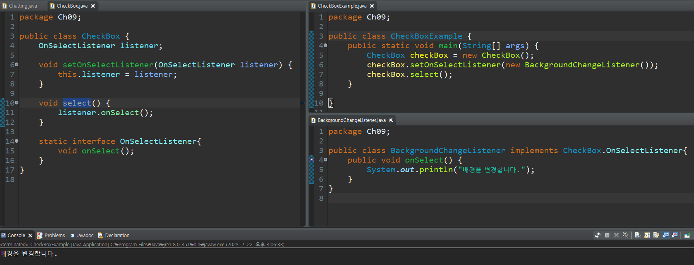This screenshot has height=265, width=694.
Task: Collapse setOnSelectListener method at line 6
Action: (16, 65)
